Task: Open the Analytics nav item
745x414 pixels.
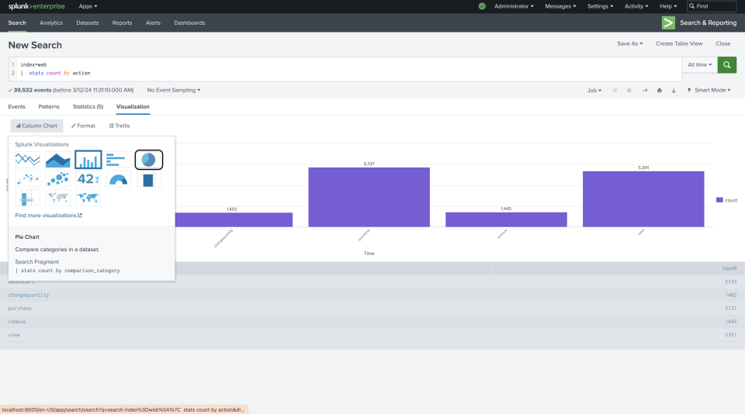Action: (51, 22)
